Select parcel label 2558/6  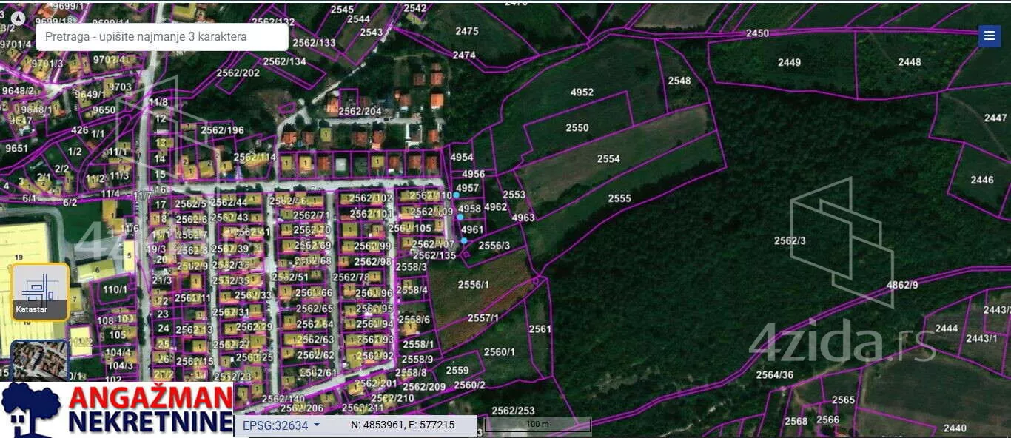click(414, 320)
